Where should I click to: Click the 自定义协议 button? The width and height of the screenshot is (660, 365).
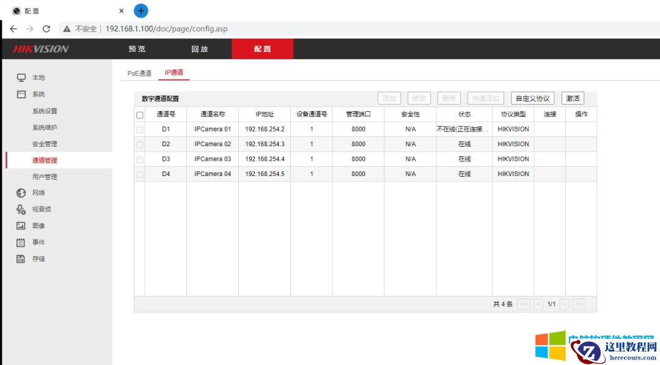[x=532, y=98]
